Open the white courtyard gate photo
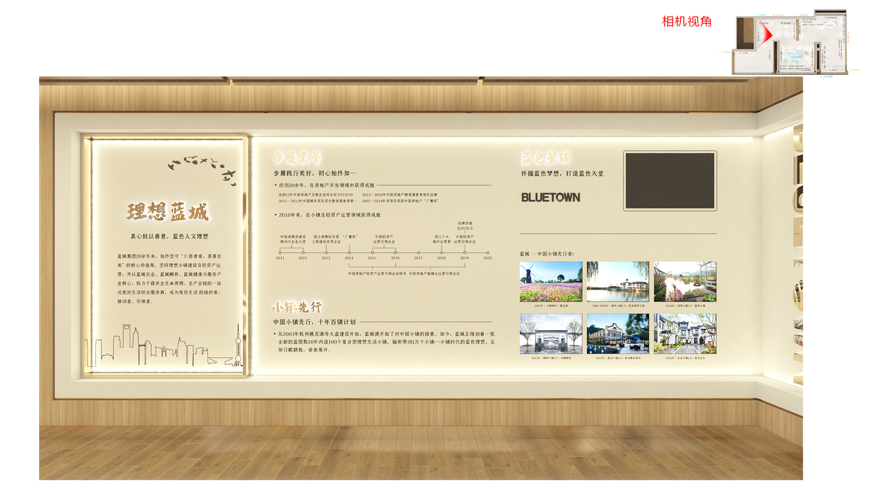The height and width of the screenshot is (494, 878). coord(551,334)
